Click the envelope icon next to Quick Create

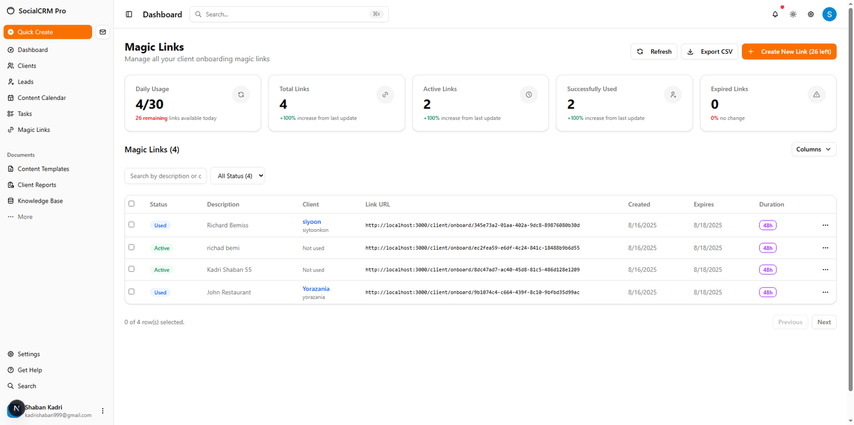tap(103, 31)
